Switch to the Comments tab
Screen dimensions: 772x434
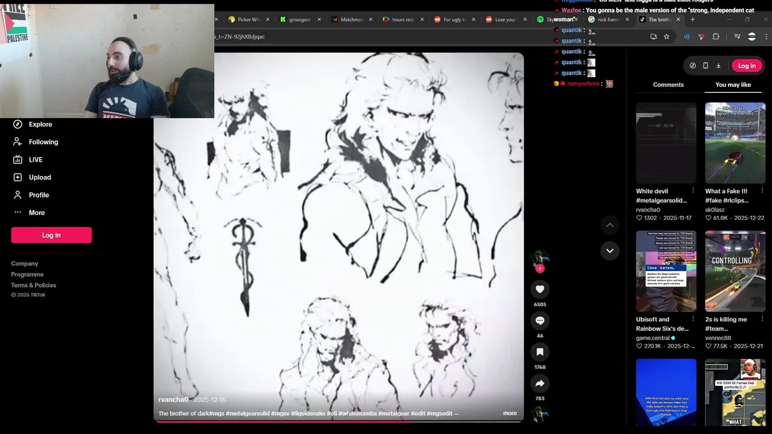click(668, 84)
